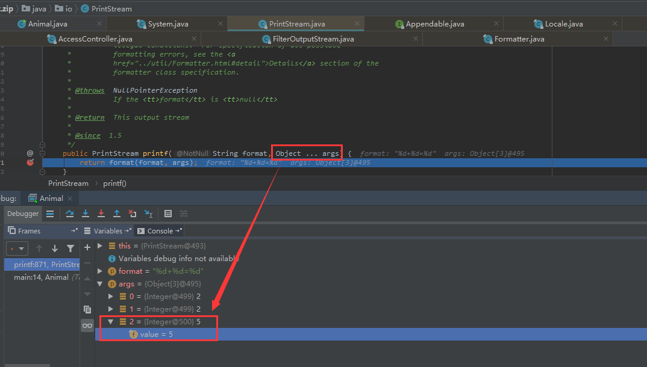The image size is (647, 367).
Task: Collapse array element 2 node
Action: click(x=111, y=322)
